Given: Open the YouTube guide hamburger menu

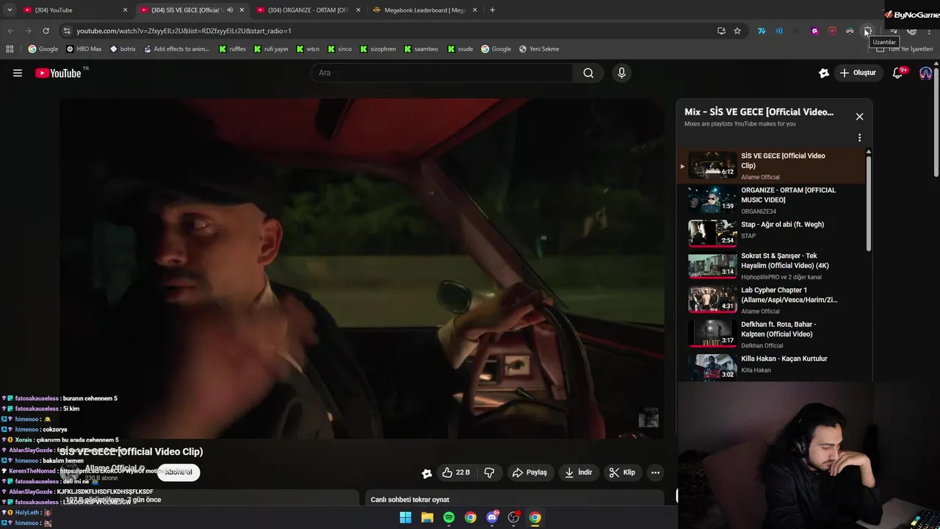Looking at the screenshot, I should coord(18,73).
